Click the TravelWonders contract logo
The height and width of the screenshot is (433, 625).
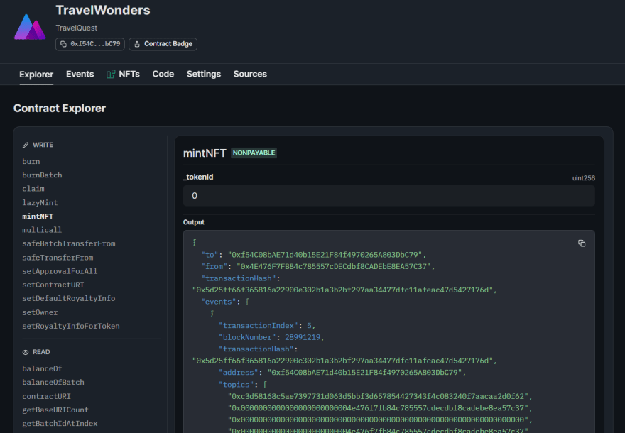click(30, 26)
